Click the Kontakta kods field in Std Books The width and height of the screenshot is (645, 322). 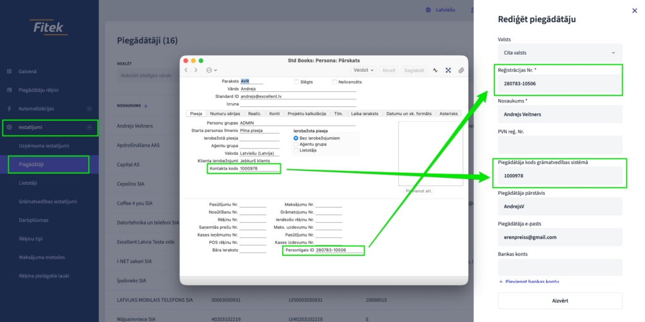pos(259,169)
